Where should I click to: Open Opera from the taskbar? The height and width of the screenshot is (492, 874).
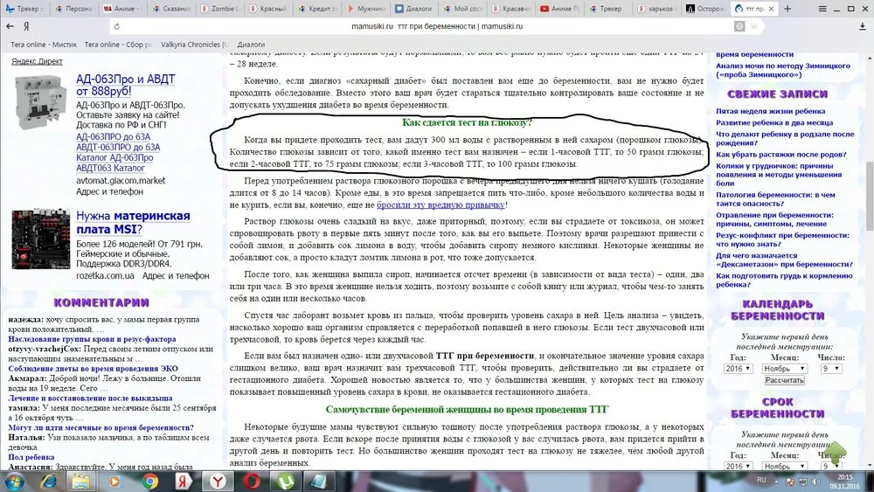(x=252, y=481)
